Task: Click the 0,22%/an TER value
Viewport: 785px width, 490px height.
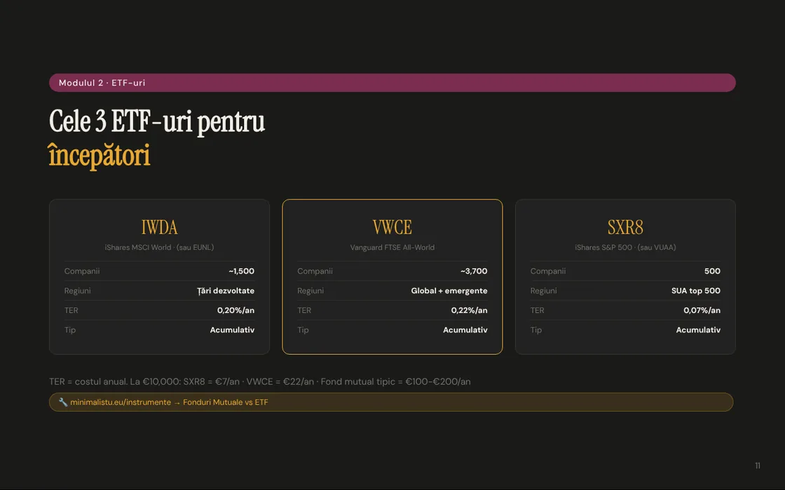Action: click(469, 310)
